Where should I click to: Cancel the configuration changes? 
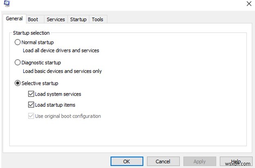tap(163, 161)
